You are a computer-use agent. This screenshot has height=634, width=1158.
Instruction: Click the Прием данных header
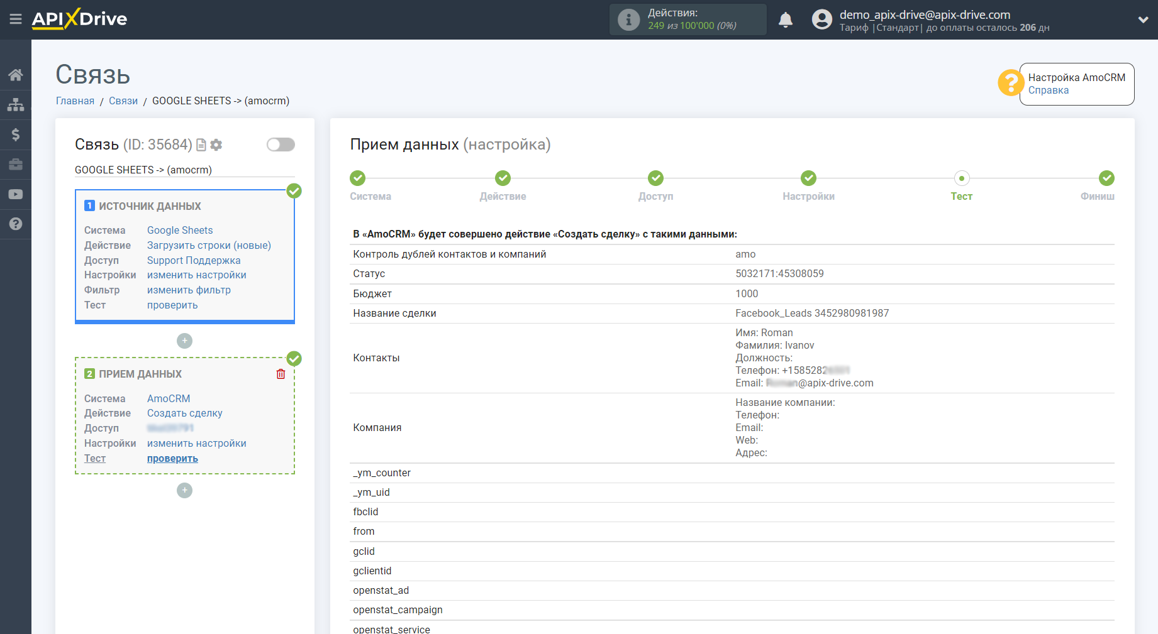tap(140, 374)
